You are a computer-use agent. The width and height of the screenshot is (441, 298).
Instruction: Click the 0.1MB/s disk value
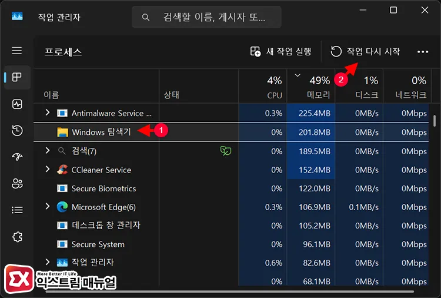(x=363, y=207)
